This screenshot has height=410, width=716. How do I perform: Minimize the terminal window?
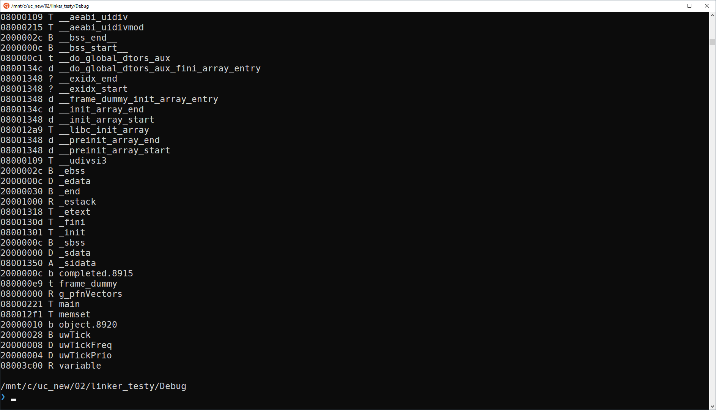(672, 6)
